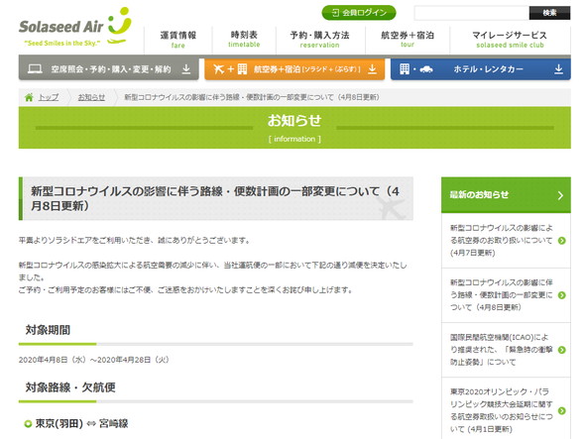The height and width of the screenshot is (439, 585).
Task: Expand the ホテル・レンタカー panel
Action: (x=481, y=69)
